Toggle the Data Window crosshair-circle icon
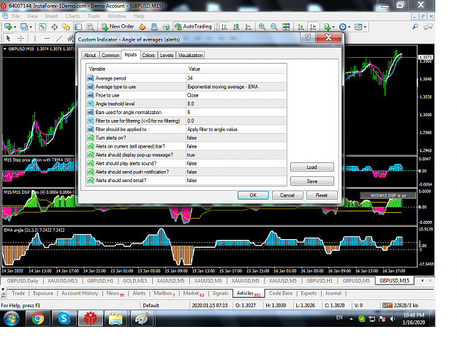457x343 pixels. point(55,27)
